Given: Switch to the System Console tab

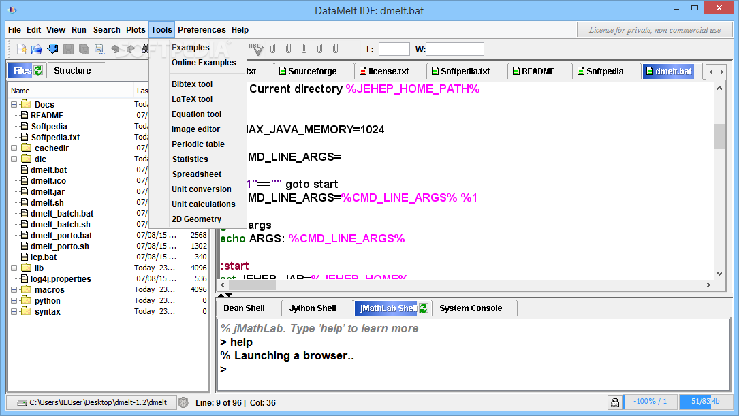Looking at the screenshot, I should [x=471, y=308].
